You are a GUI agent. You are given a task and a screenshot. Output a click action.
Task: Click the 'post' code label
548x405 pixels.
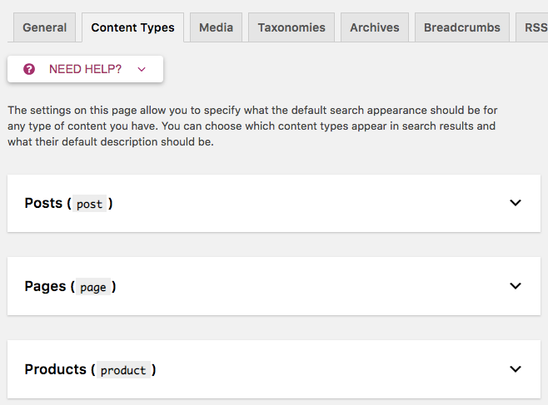[x=89, y=205]
